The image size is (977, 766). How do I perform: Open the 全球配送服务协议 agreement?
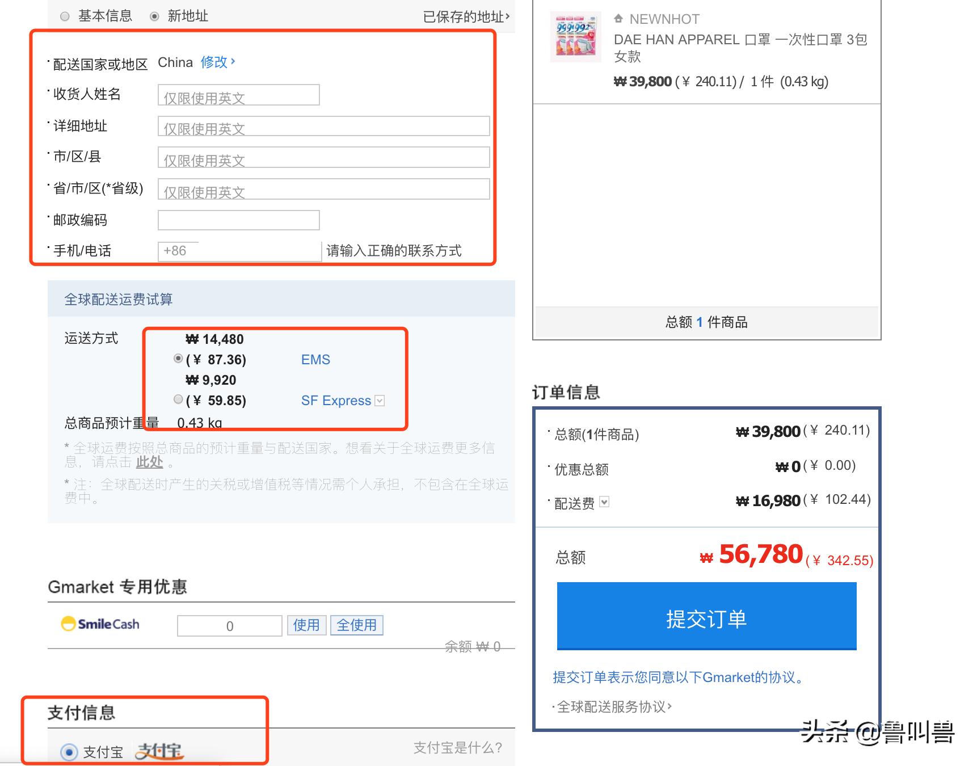coord(612,705)
